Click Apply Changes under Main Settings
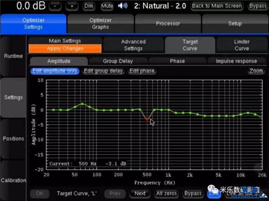Viewport: 269px width, 201px height. [x=65, y=48]
